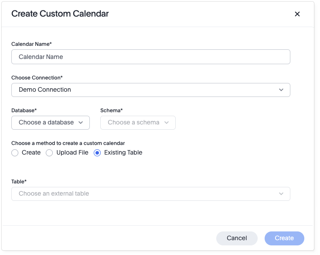The image size is (320, 255).
Task: Click the chevron arrow beside Choose a schema
Action: [x=167, y=123]
